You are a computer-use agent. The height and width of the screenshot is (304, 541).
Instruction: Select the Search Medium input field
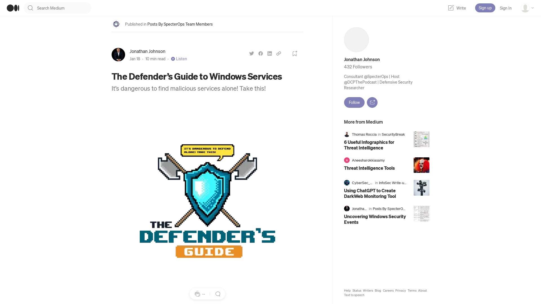[x=58, y=8]
